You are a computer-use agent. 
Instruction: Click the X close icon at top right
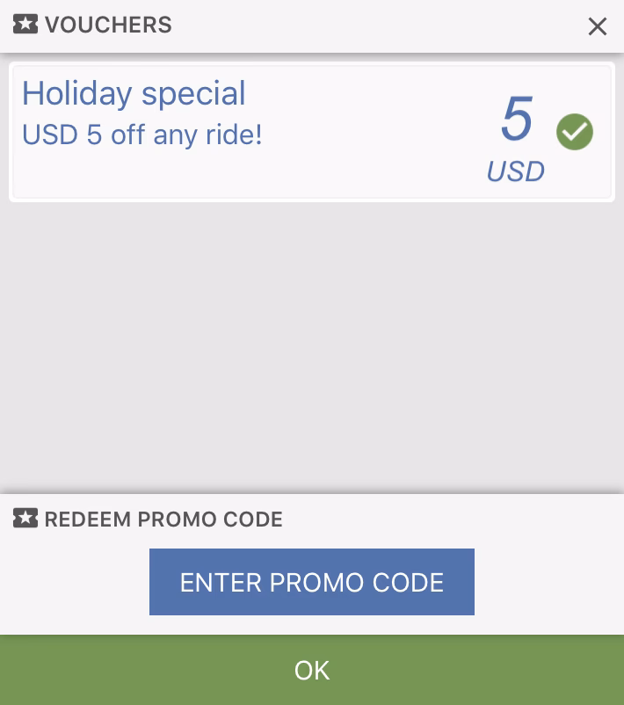coord(598,26)
